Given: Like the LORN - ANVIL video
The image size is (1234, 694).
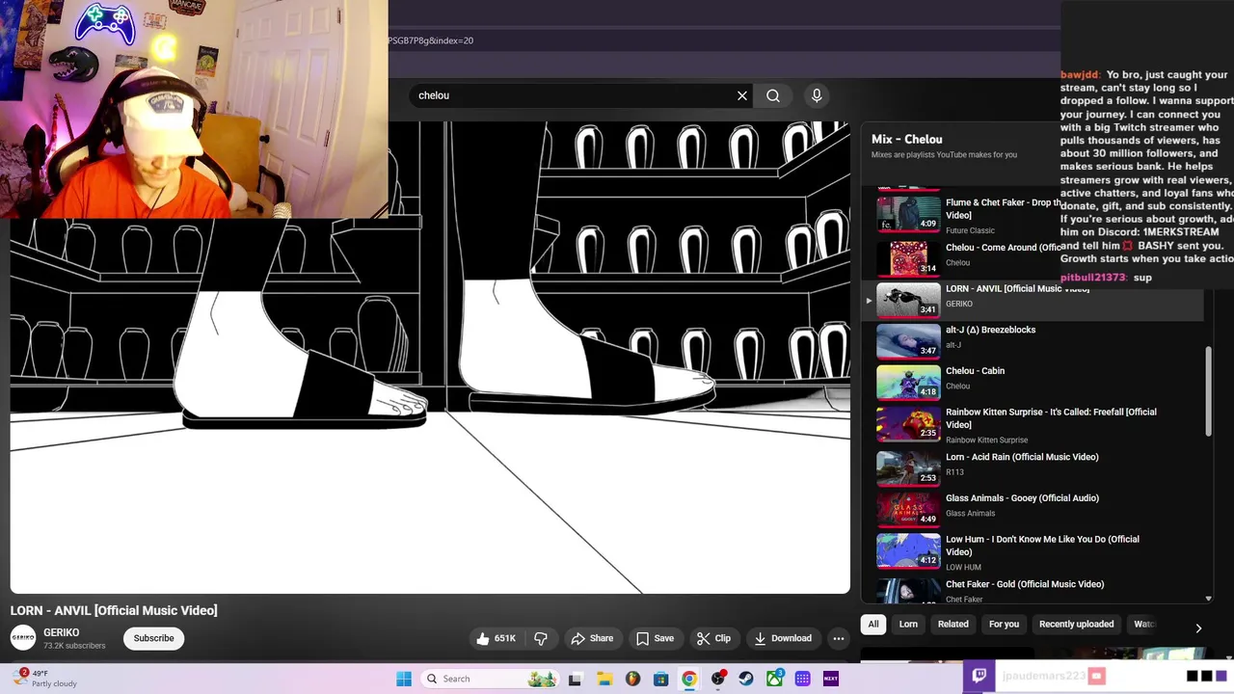Looking at the screenshot, I should [x=496, y=638].
